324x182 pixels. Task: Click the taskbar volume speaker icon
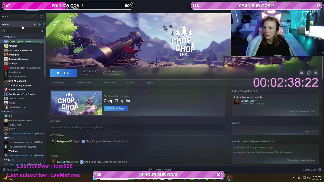coord(308,178)
